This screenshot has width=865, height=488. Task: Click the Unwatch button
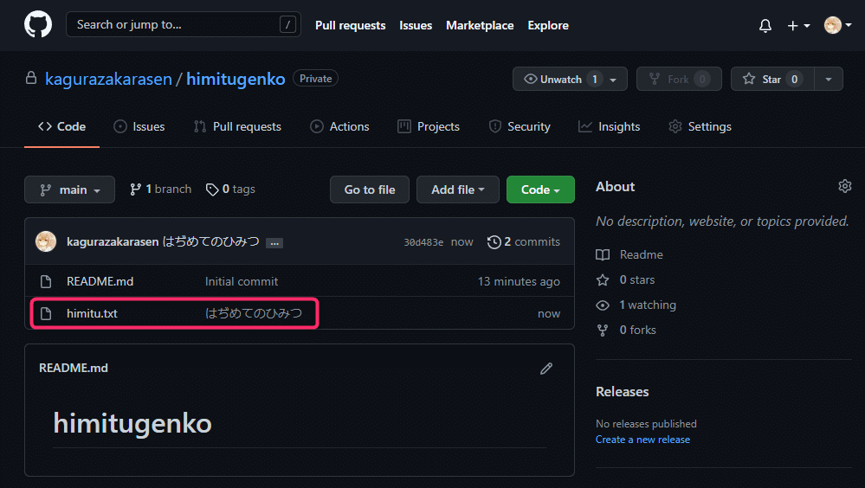(x=570, y=79)
